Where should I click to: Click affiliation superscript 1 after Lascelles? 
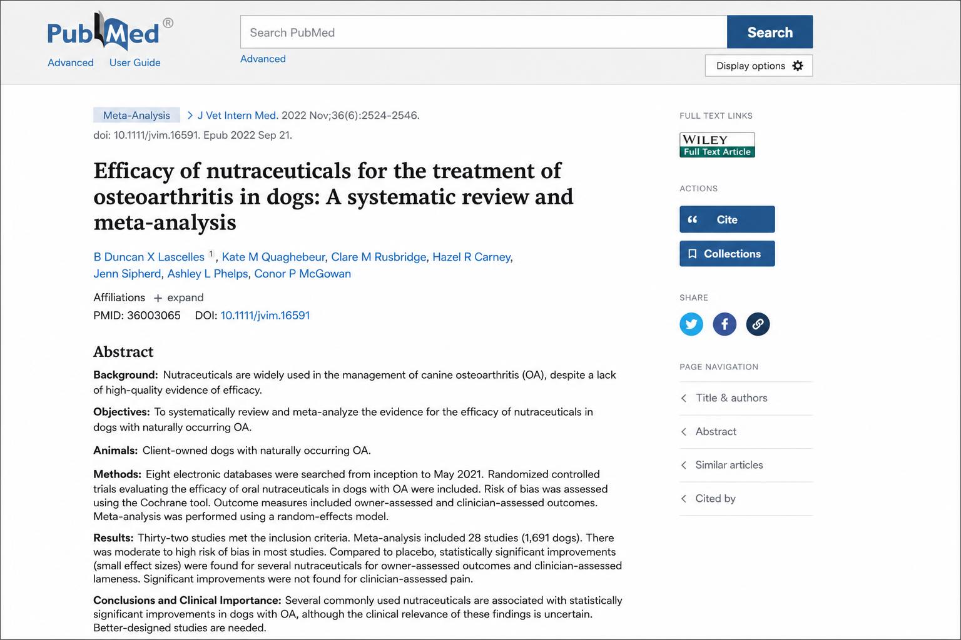click(211, 254)
